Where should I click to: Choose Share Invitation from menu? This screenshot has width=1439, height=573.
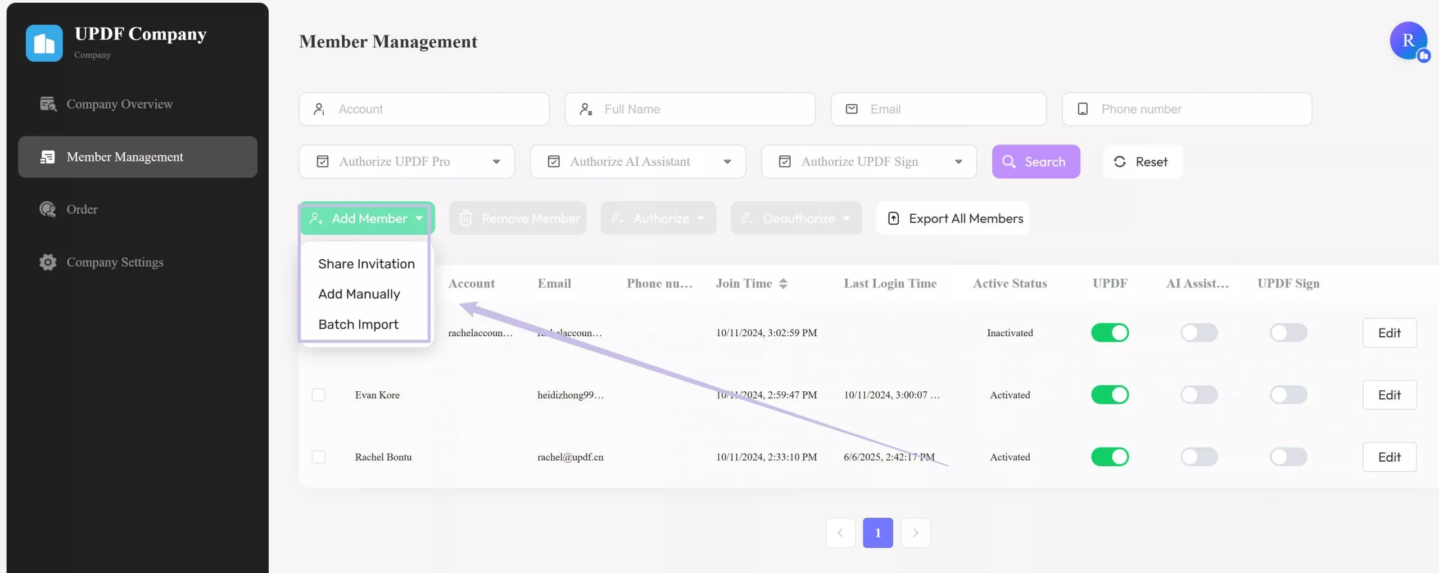click(x=366, y=264)
